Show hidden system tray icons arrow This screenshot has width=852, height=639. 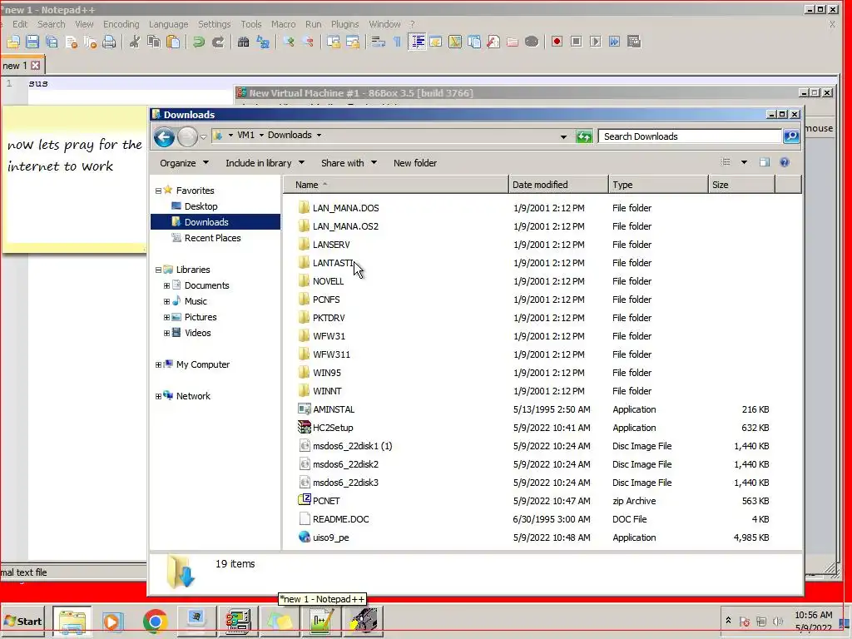click(x=728, y=620)
